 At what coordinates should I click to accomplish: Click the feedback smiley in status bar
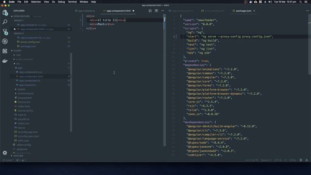(301, 160)
